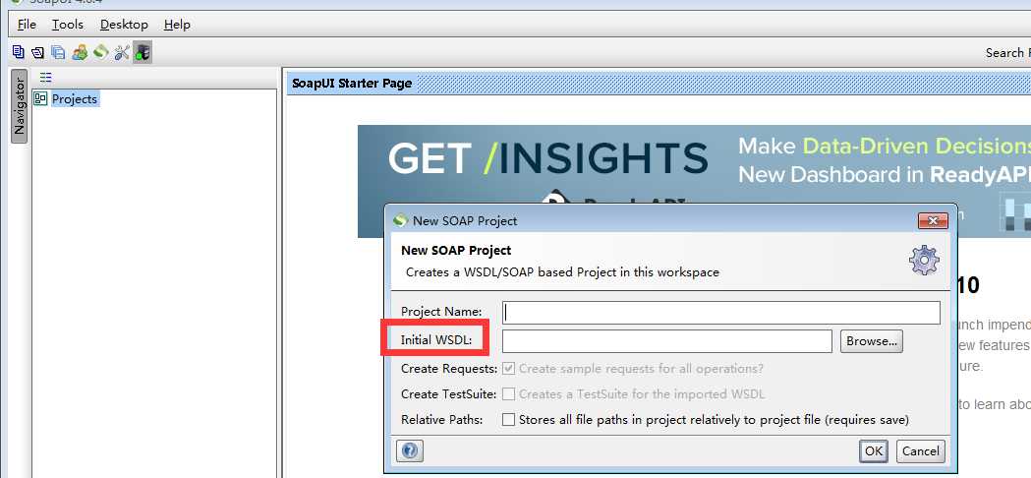Click the "Relative Paths:" label
Screen dimensions: 1031x478
click(442, 419)
